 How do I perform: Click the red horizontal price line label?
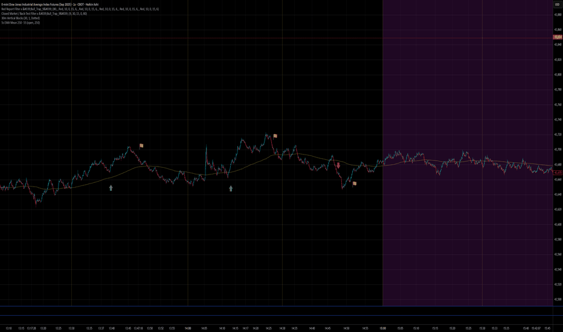pyautogui.click(x=558, y=37)
